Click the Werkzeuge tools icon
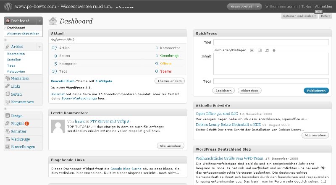336x185 pixels. (8, 139)
